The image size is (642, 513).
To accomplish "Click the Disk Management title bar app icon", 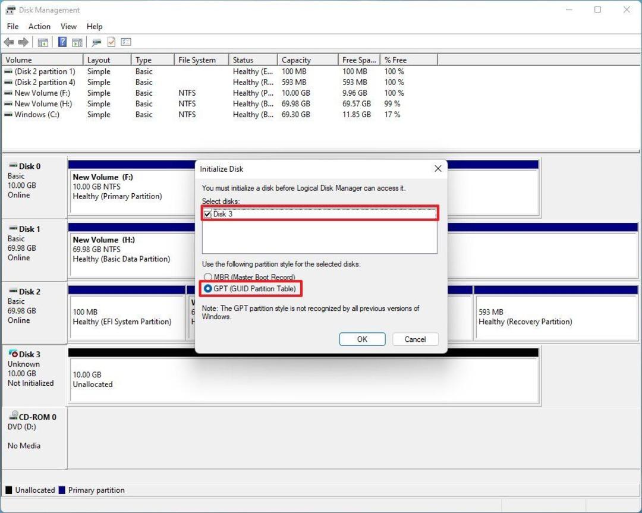I will [10, 10].
